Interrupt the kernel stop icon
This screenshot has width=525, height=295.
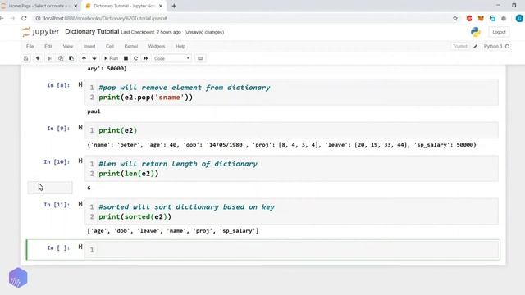click(x=126, y=58)
